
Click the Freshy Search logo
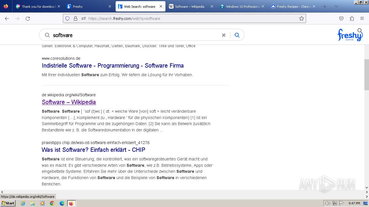pos(350,35)
